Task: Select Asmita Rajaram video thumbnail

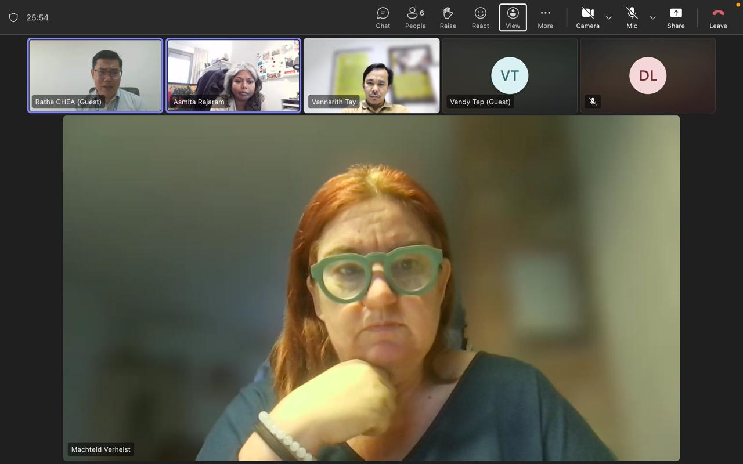Action: (233, 75)
